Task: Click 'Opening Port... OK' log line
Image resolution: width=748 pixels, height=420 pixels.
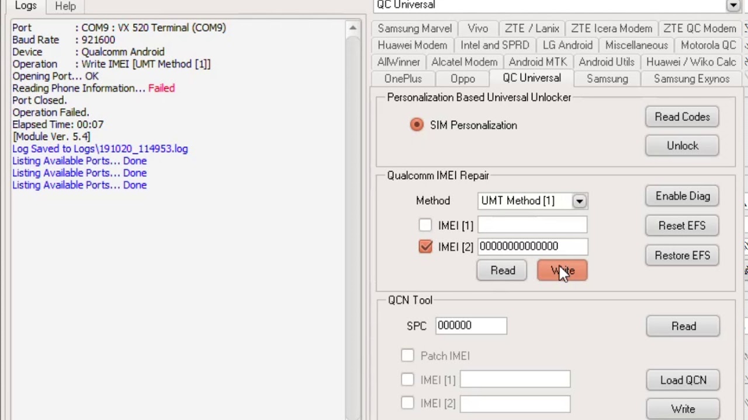Action: [x=56, y=76]
